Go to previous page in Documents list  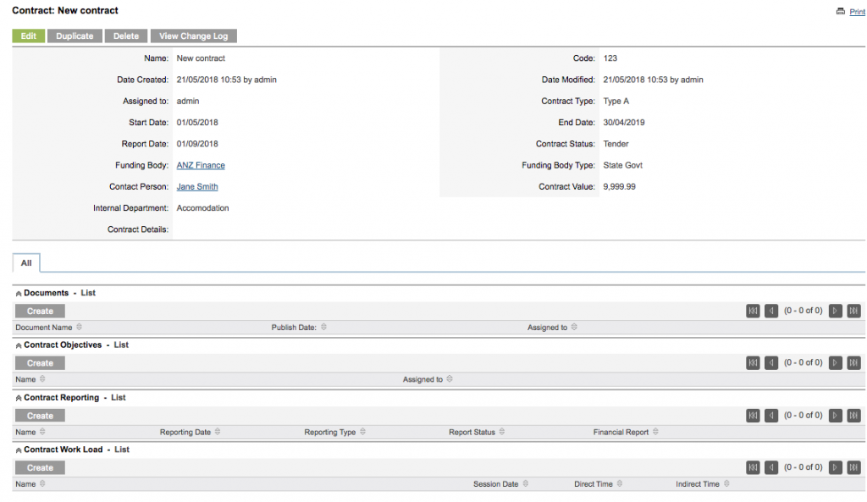pos(770,311)
